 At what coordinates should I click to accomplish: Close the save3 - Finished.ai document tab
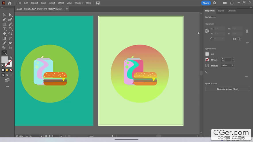(x=67, y=9)
